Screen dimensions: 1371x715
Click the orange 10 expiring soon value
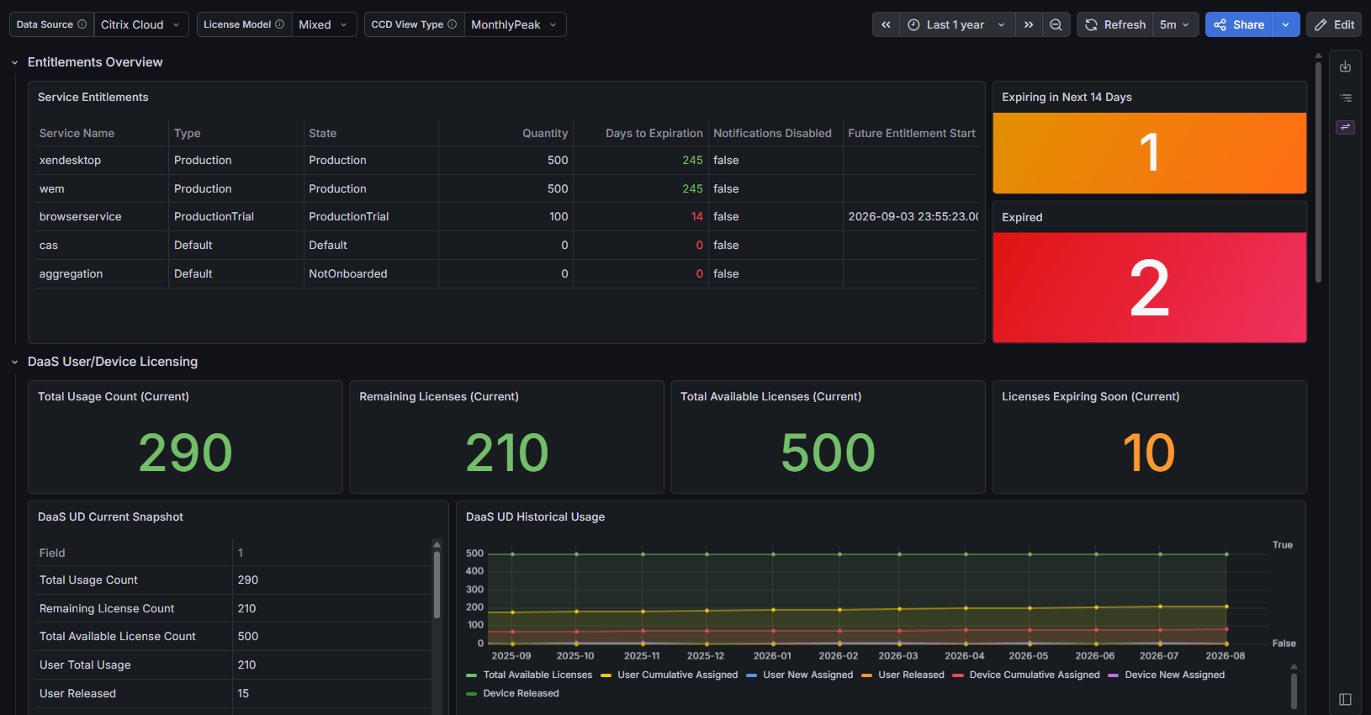pyautogui.click(x=1149, y=453)
